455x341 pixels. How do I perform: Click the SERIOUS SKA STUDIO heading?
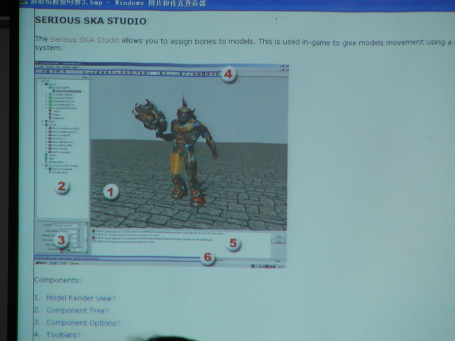point(90,21)
